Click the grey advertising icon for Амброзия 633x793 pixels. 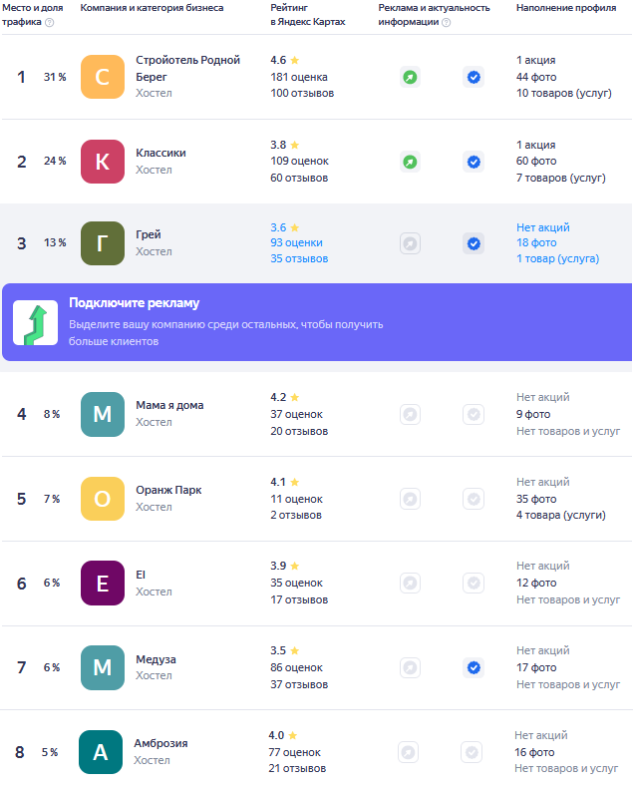point(408,752)
